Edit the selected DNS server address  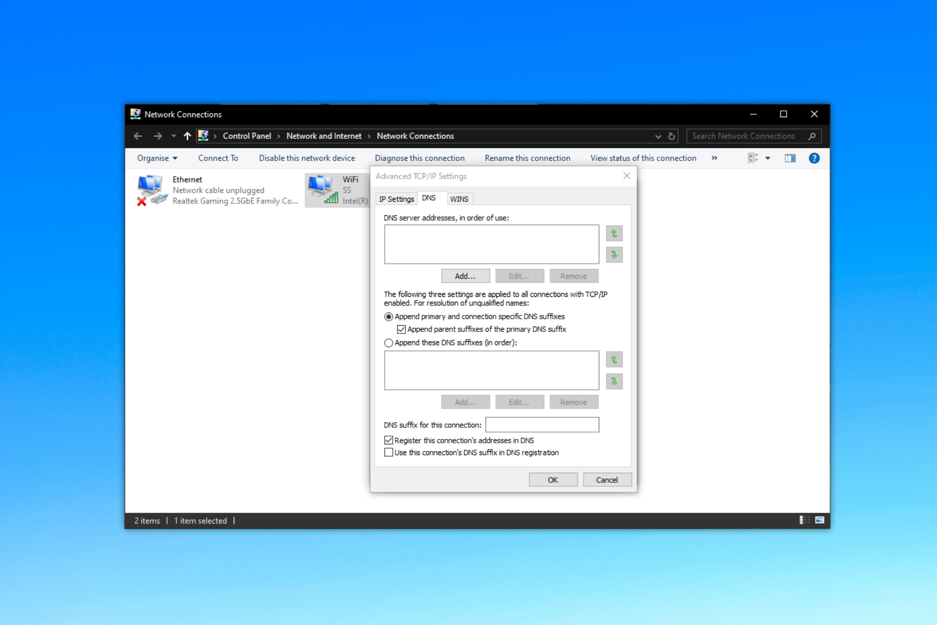pyautogui.click(x=519, y=276)
